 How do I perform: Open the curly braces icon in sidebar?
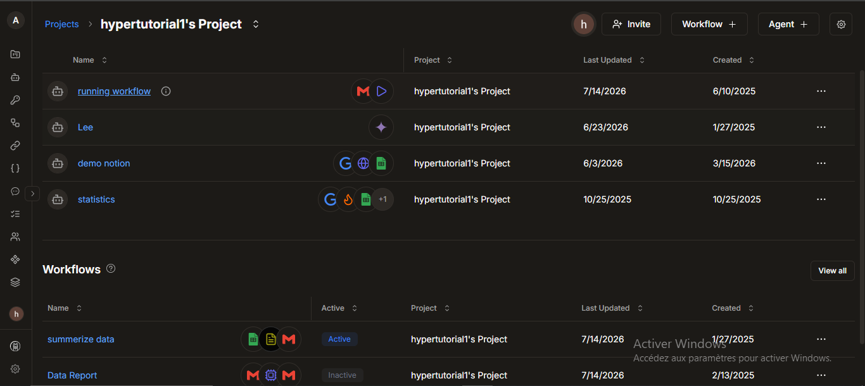[x=15, y=168]
